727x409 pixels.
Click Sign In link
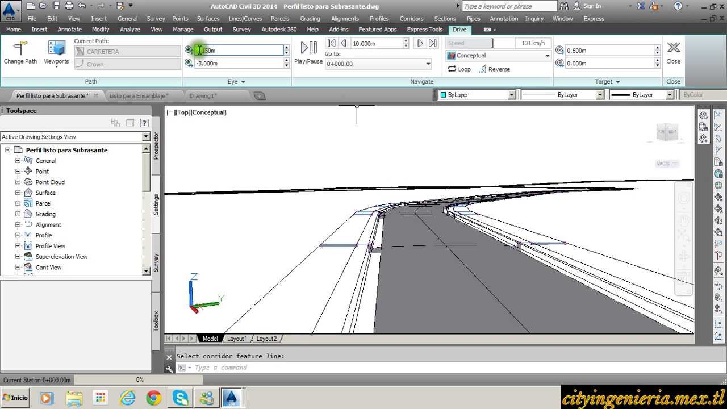[592, 6]
